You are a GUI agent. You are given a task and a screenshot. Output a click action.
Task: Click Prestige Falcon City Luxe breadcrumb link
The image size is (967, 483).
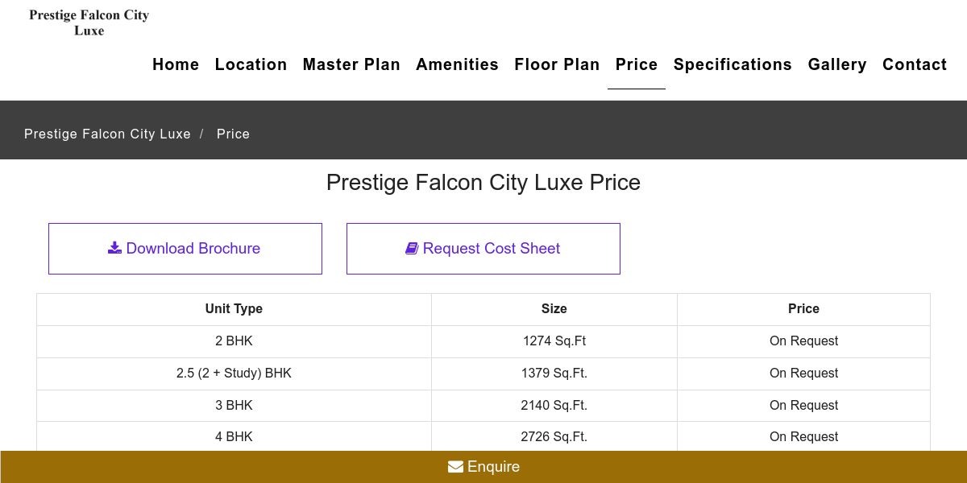tap(107, 134)
